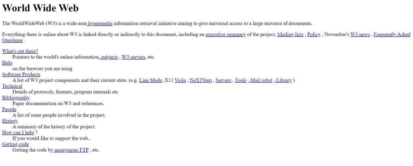Open the anonymous FTP link
The image size is (413, 166).
click(71, 150)
